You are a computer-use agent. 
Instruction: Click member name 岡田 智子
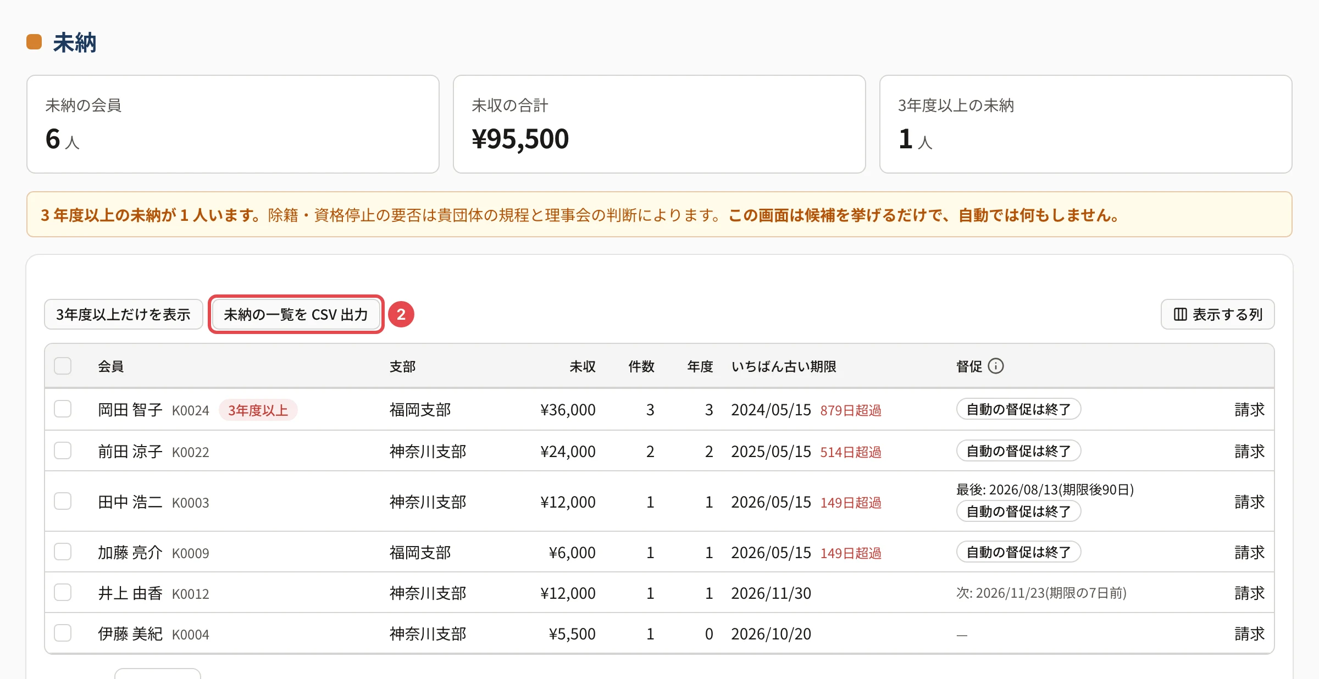pos(130,410)
